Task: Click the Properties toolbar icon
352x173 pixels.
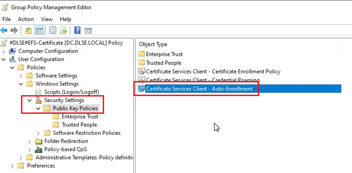Action: click(53, 30)
